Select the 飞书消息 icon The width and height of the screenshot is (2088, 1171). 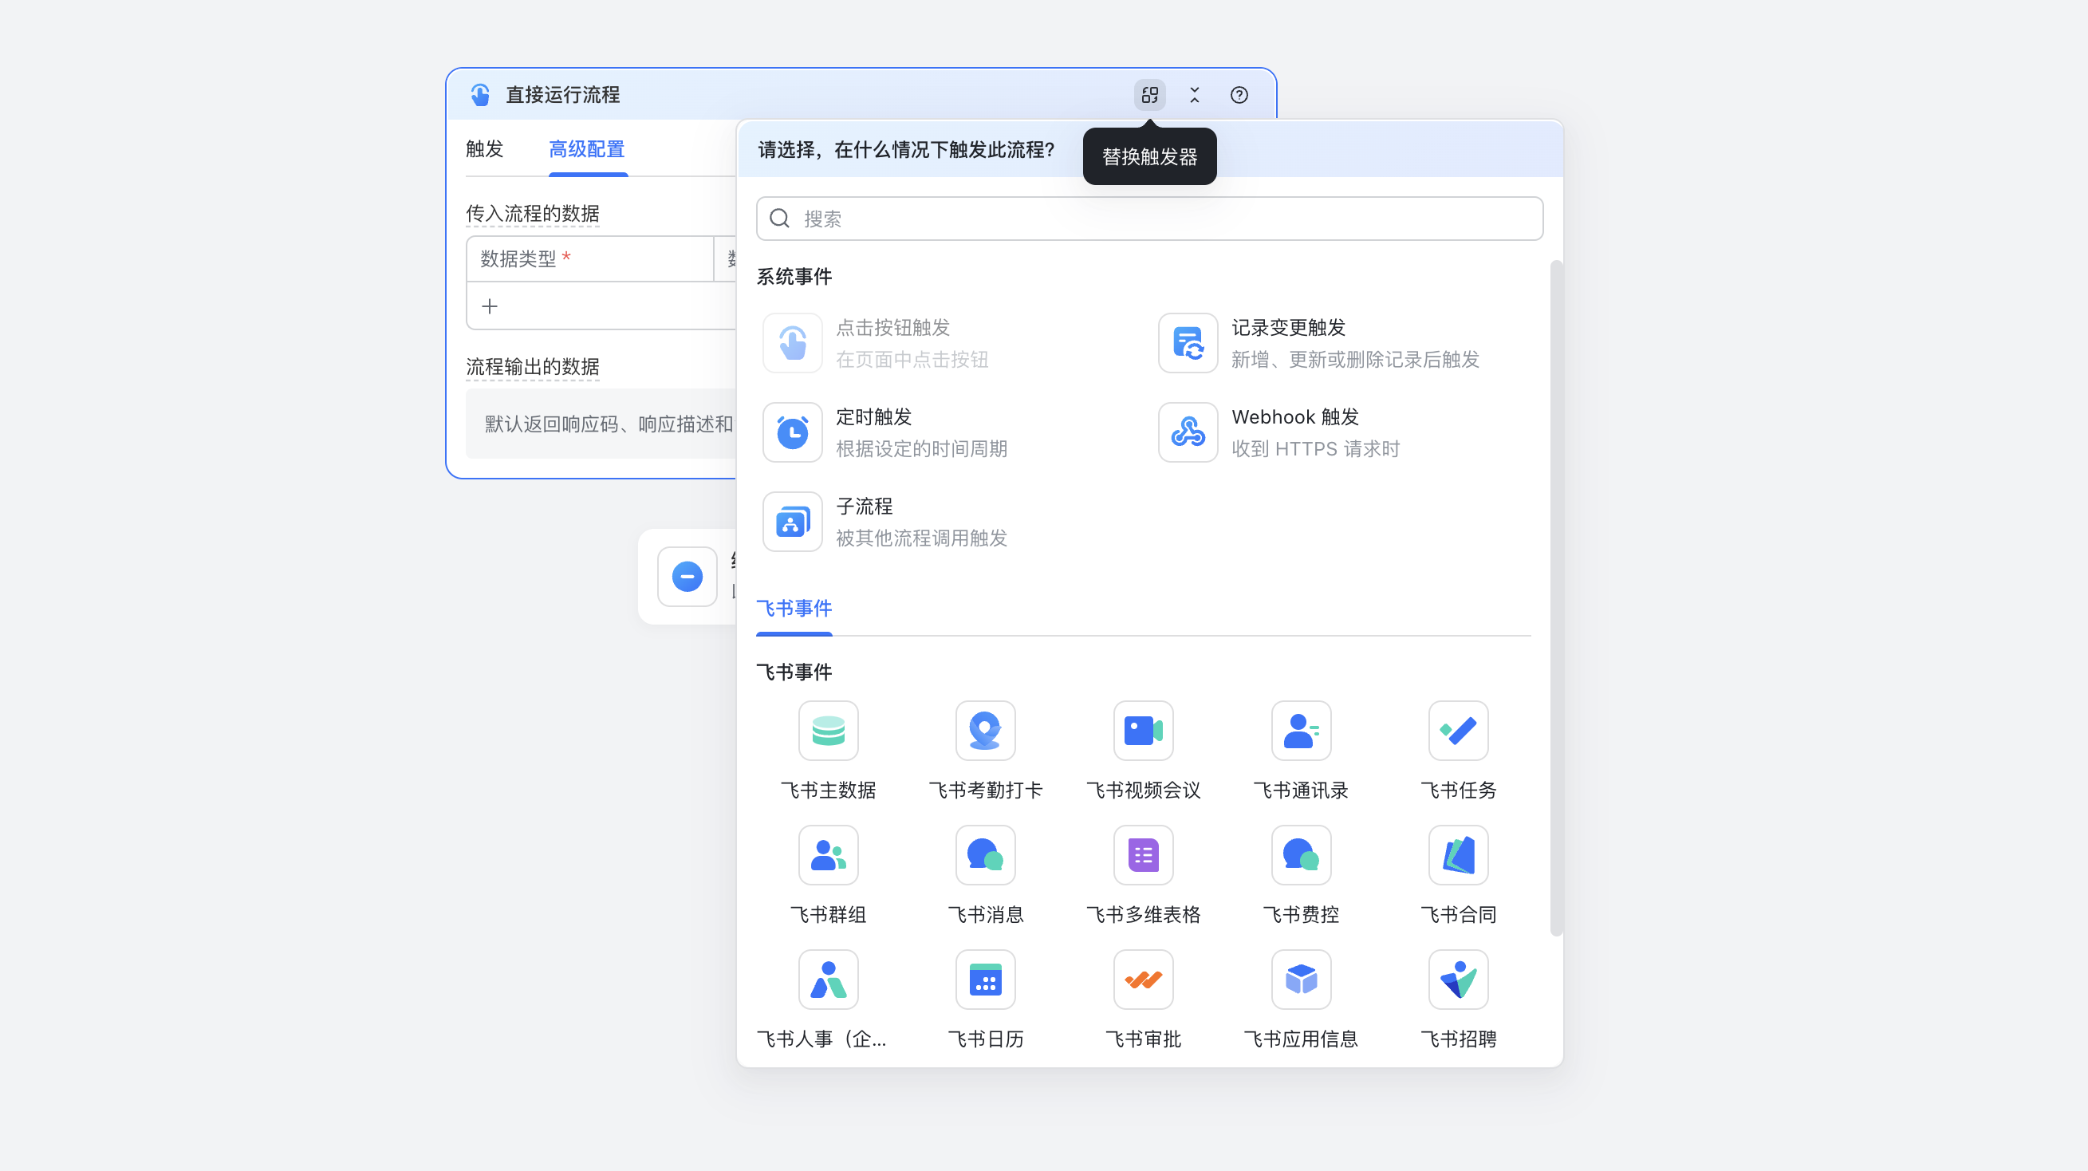985,855
